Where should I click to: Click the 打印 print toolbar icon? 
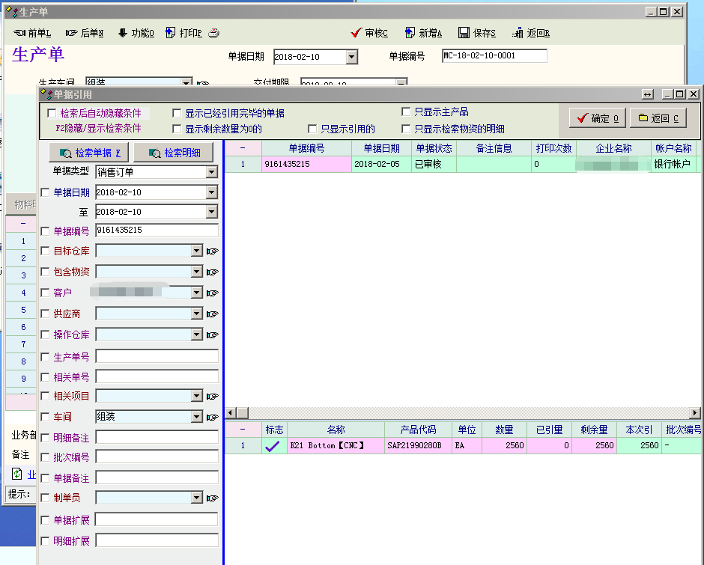(171, 33)
